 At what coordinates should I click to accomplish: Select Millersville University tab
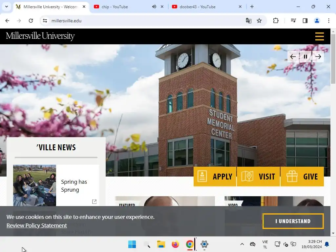pos(50,7)
